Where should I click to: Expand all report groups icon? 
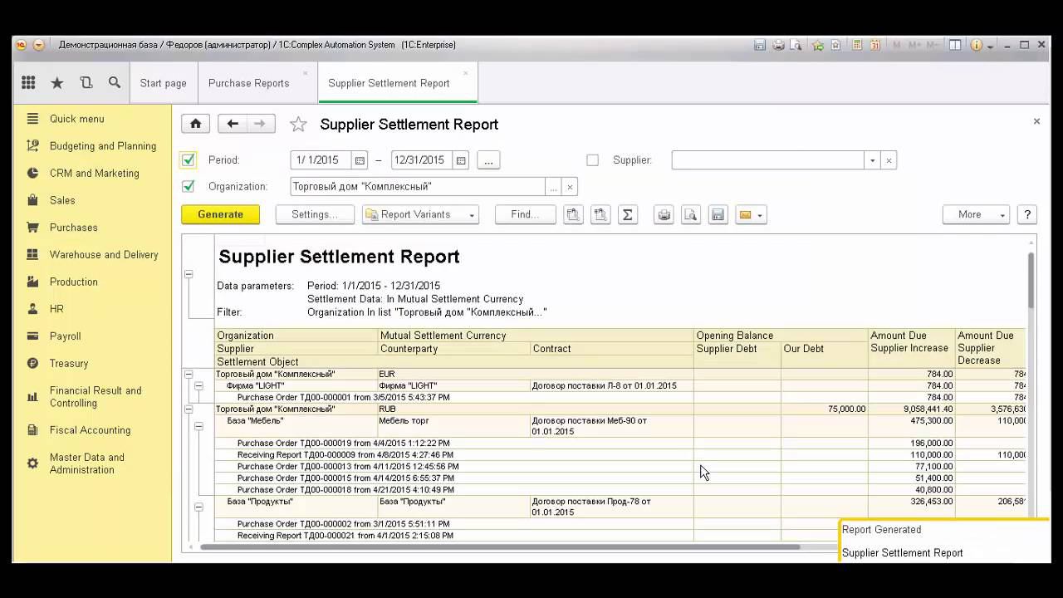point(600,214)
